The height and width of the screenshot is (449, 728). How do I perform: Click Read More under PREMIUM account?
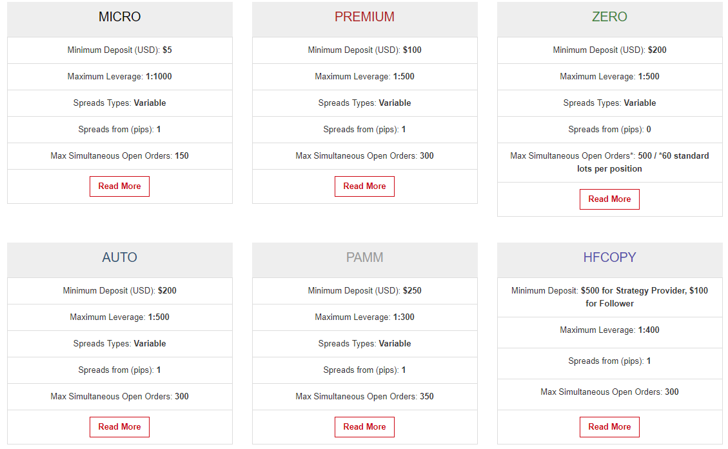364,186
